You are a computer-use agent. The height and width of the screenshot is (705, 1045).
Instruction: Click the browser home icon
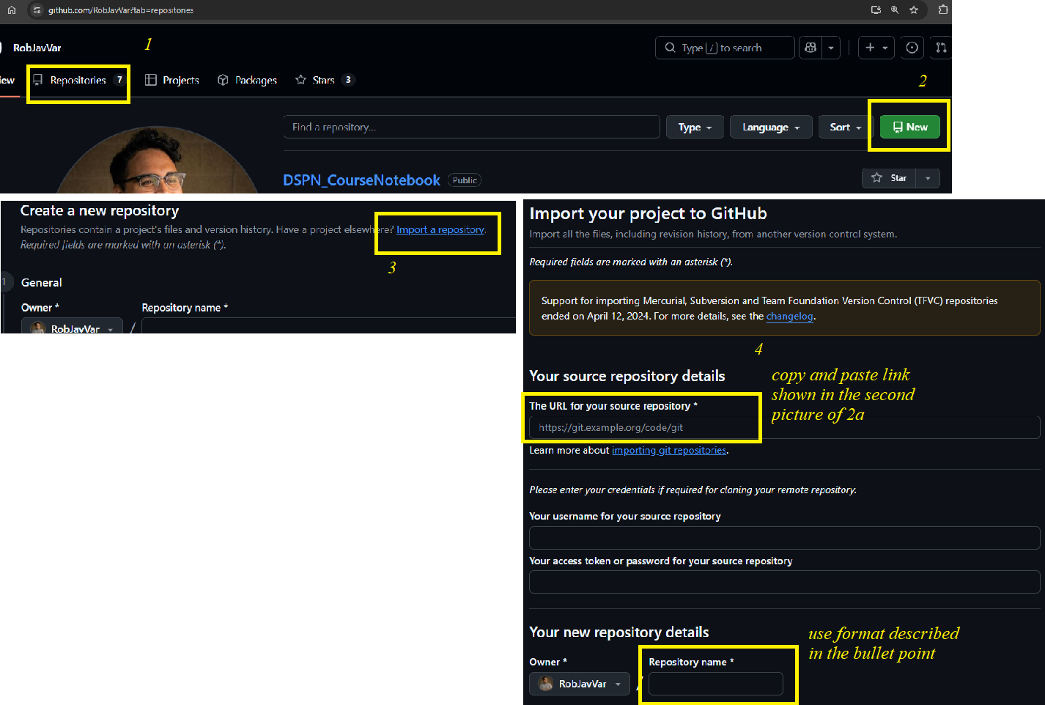point(12,10)
